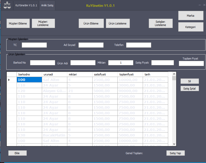Switch to the Anlık Satış tab
206x163 pixels.
pyautogui.click(x=47, y=5)
